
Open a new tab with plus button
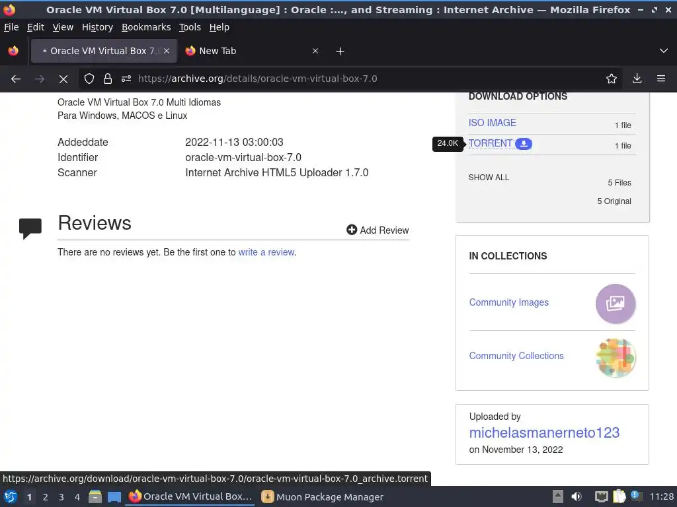click(x=340, y=51)
